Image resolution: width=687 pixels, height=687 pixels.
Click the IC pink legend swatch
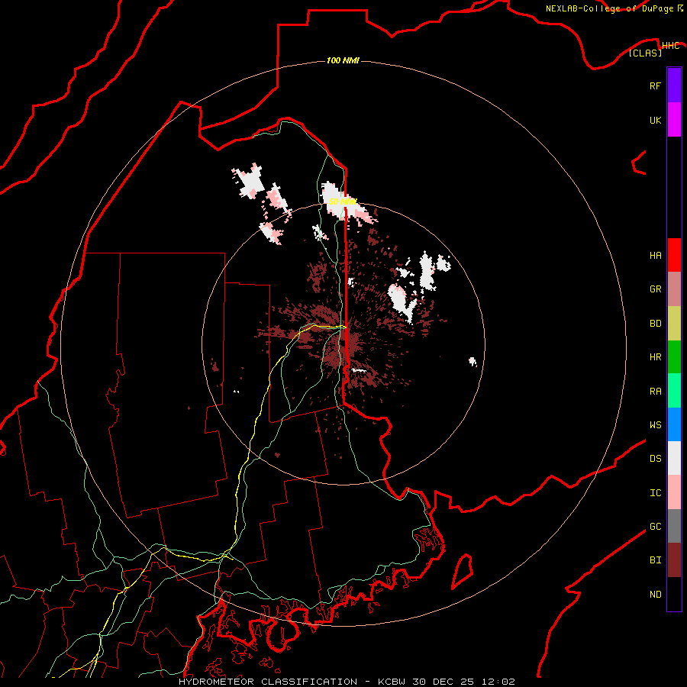click(674, 492)
